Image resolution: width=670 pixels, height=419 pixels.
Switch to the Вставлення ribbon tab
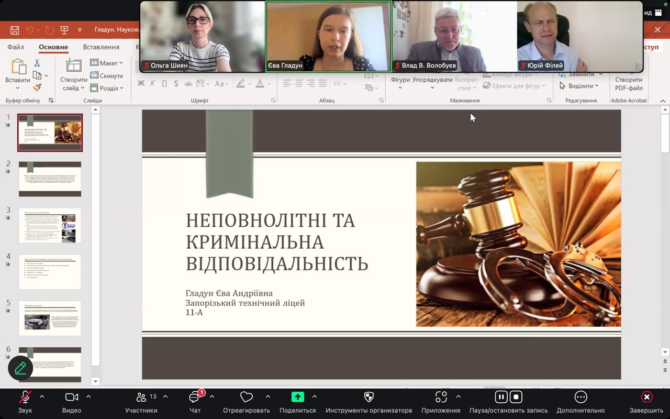tap(101, 47)
